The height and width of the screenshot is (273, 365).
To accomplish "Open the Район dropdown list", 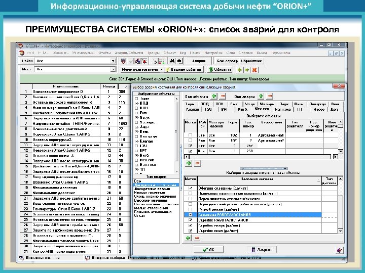I will tap(113, 61).
